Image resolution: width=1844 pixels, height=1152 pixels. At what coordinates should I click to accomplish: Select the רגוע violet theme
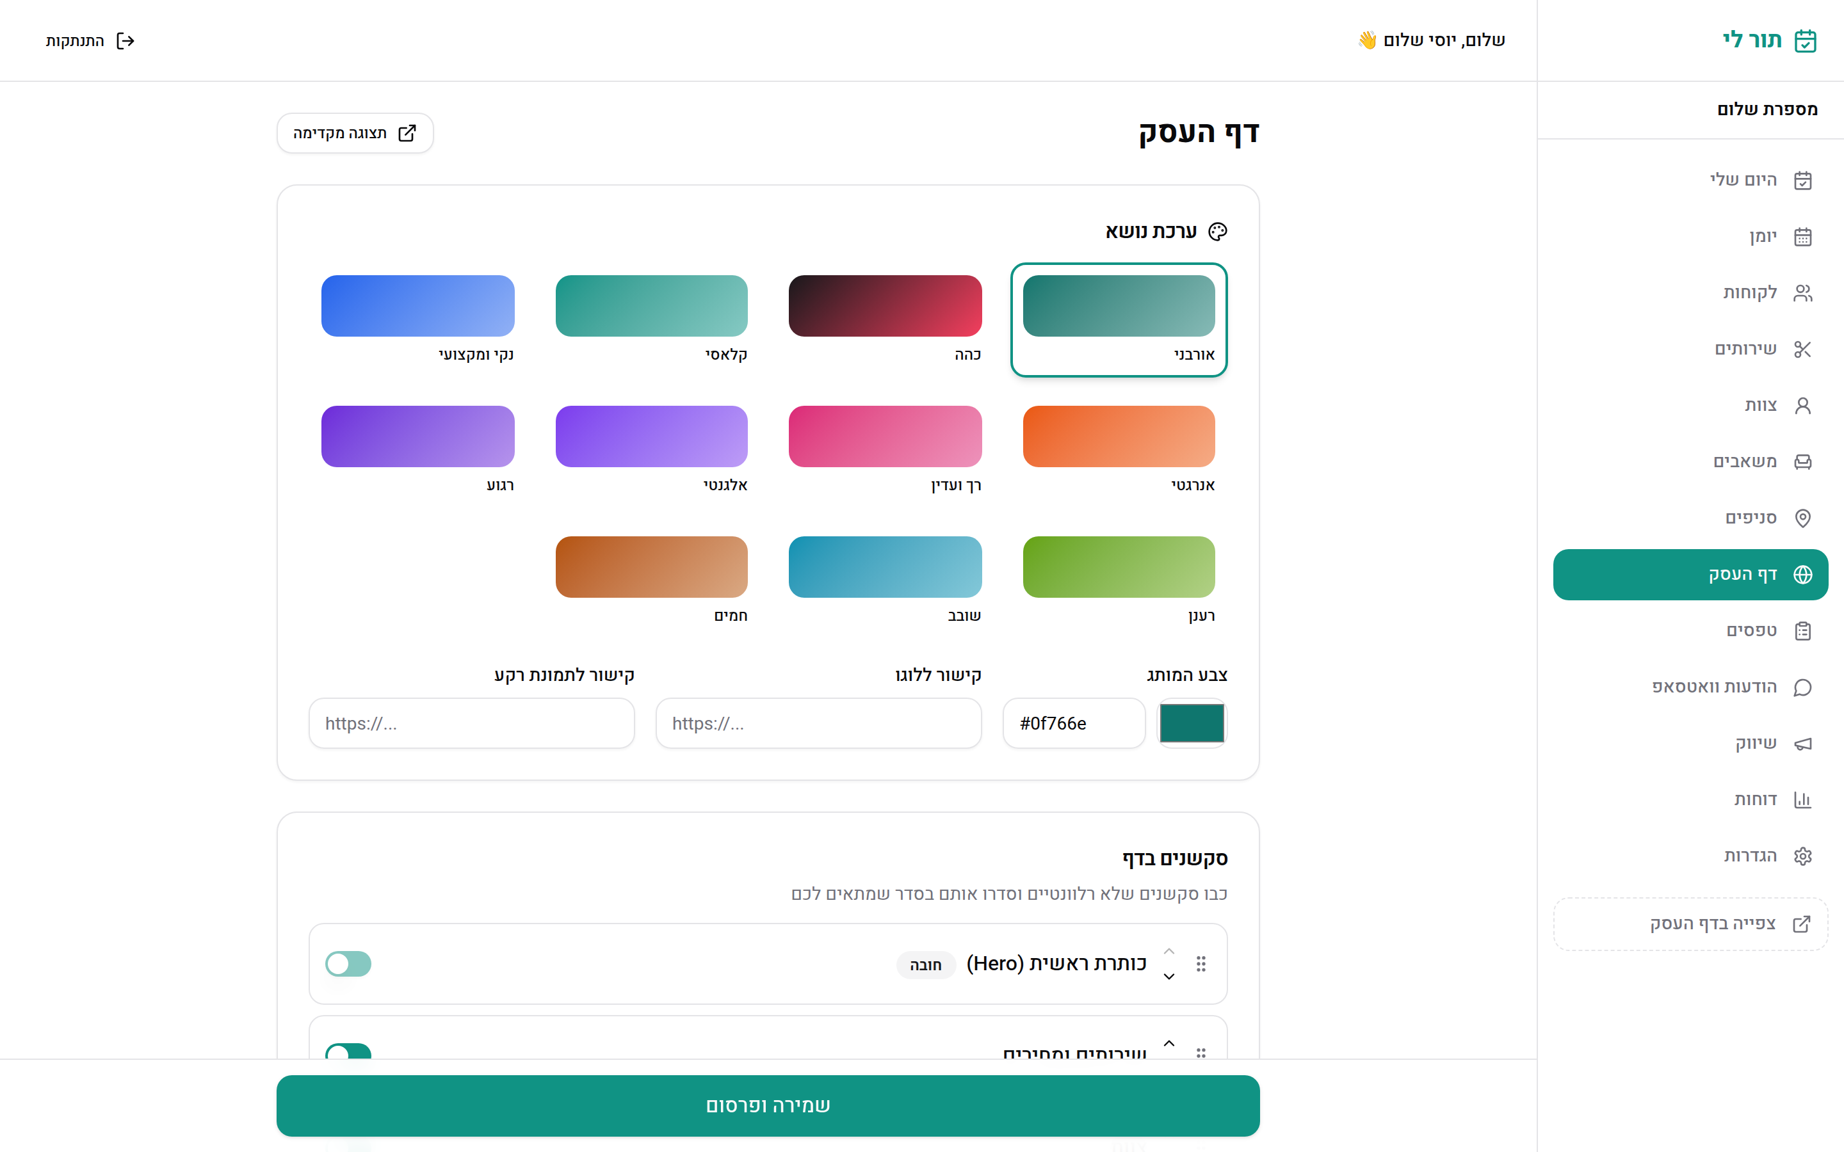[417, 451]
